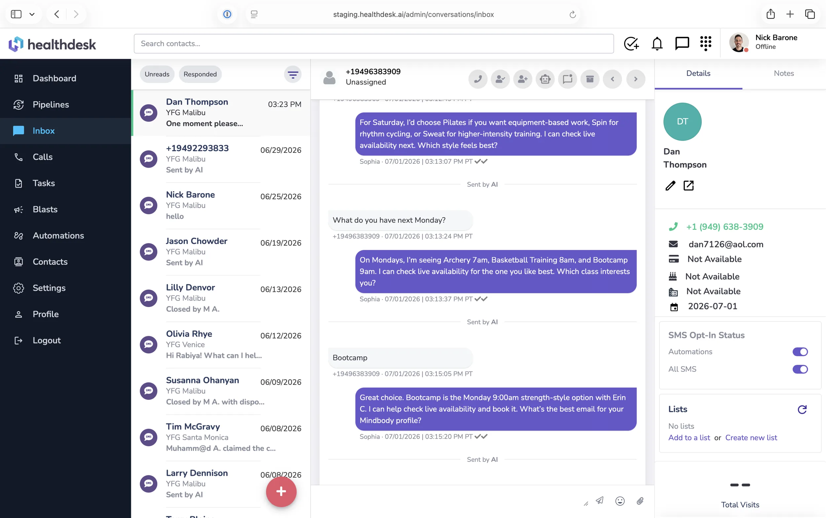Go to previous conversation arrow

tap(612, 79)
